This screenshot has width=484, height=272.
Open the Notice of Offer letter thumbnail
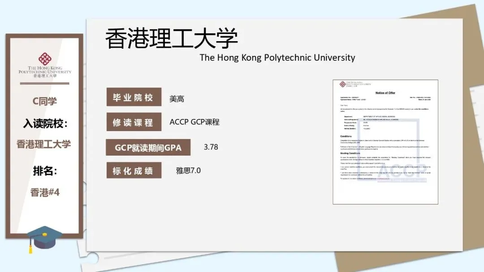click(385, 142)
